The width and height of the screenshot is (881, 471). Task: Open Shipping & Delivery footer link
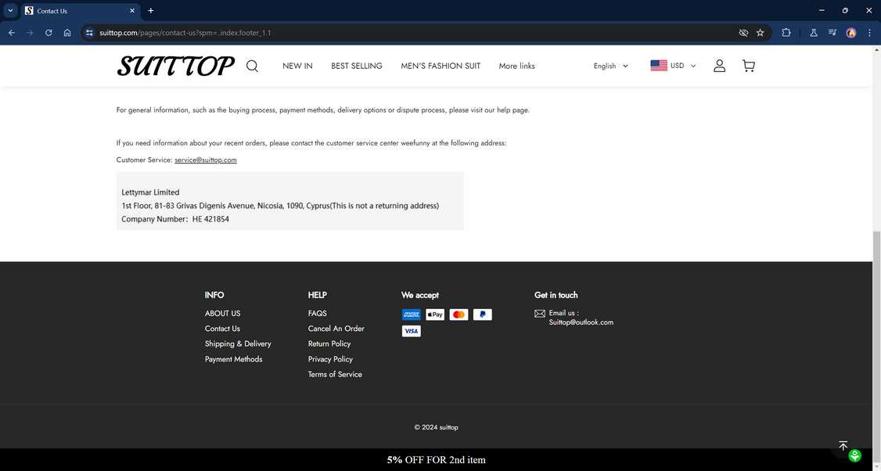[x=238, y=343]
